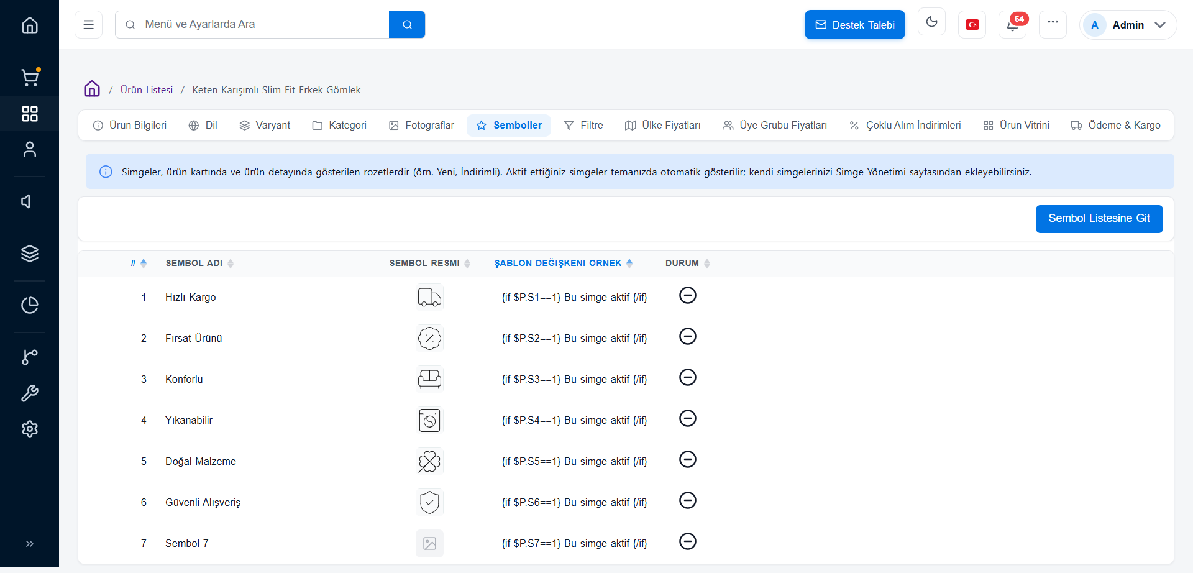Image resolution: width=1193 pixels, height=573 pixels.
Task: Open the customers person icon in sidebar
Action: coord(30,150)
